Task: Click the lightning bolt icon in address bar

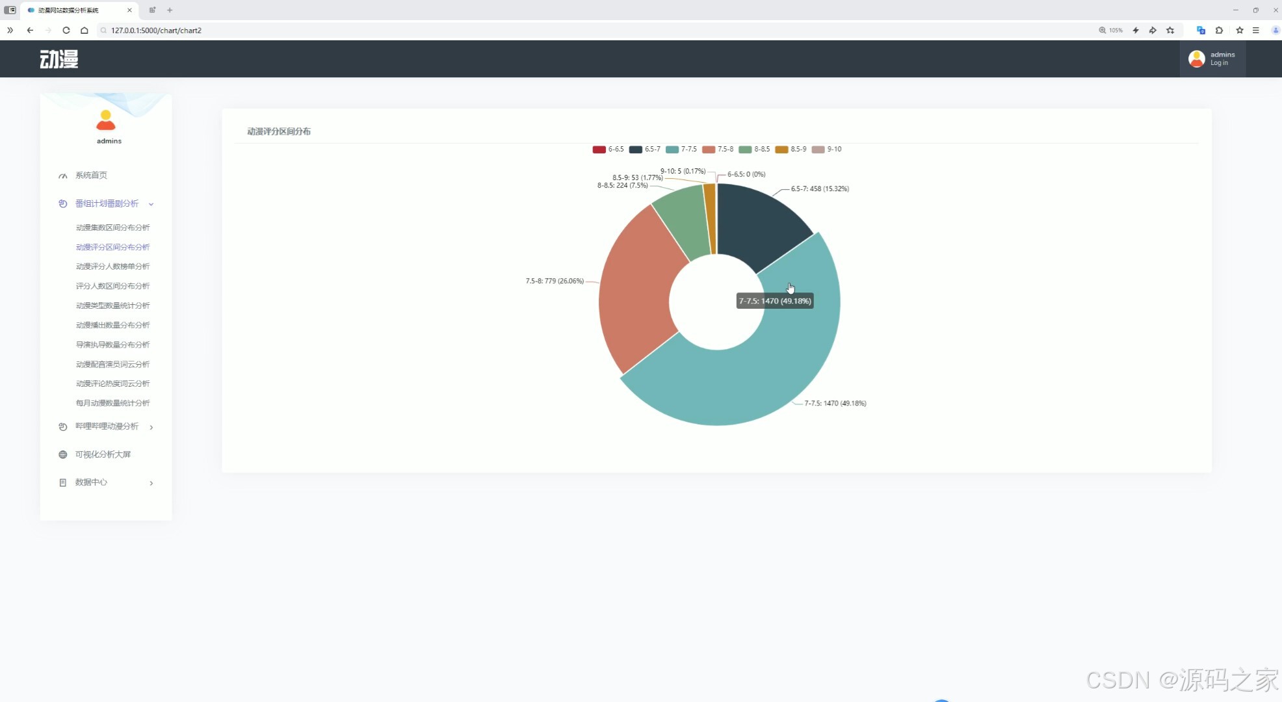Action: pos(1136,31)
